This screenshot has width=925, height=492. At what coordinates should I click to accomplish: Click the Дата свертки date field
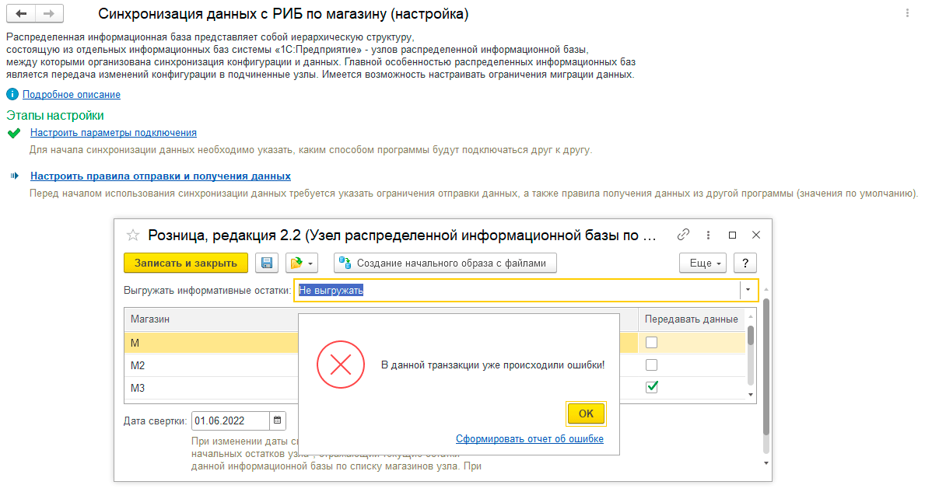(x=230, y=420)
